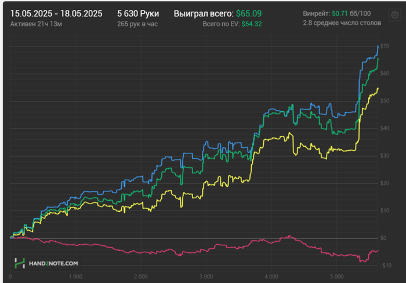Click the $10 y-axis label
This screenshot has height=283, width=406.
pos(385,211)
